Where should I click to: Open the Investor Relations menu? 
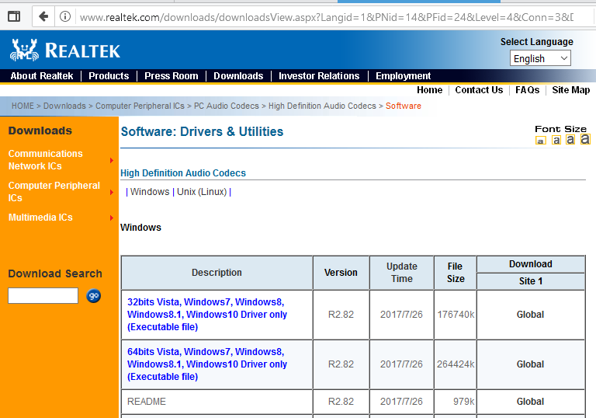319,76
